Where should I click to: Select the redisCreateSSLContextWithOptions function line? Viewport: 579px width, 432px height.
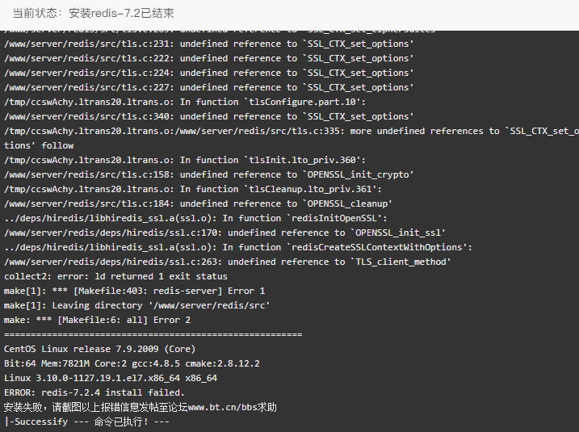coord(238,247)
